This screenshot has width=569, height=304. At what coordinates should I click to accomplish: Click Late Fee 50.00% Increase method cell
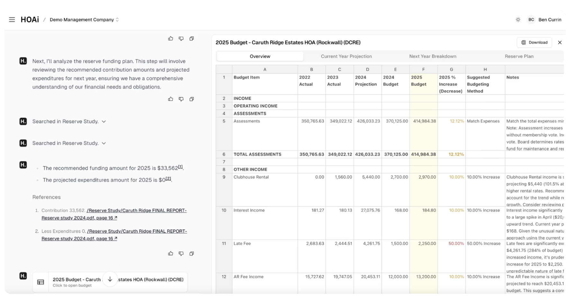point(485,256)
